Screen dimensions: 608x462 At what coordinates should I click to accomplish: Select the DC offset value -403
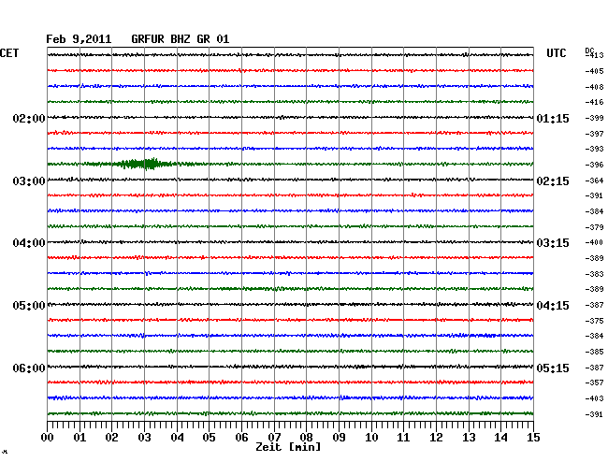(594, 398)
